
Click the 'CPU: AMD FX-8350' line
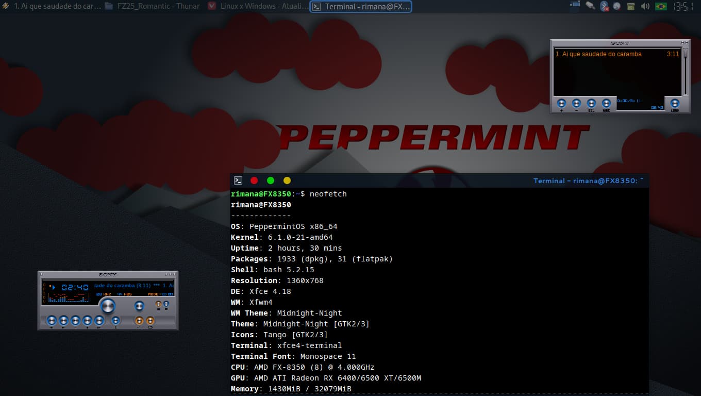pyautogui.click(x=303, y=367)
